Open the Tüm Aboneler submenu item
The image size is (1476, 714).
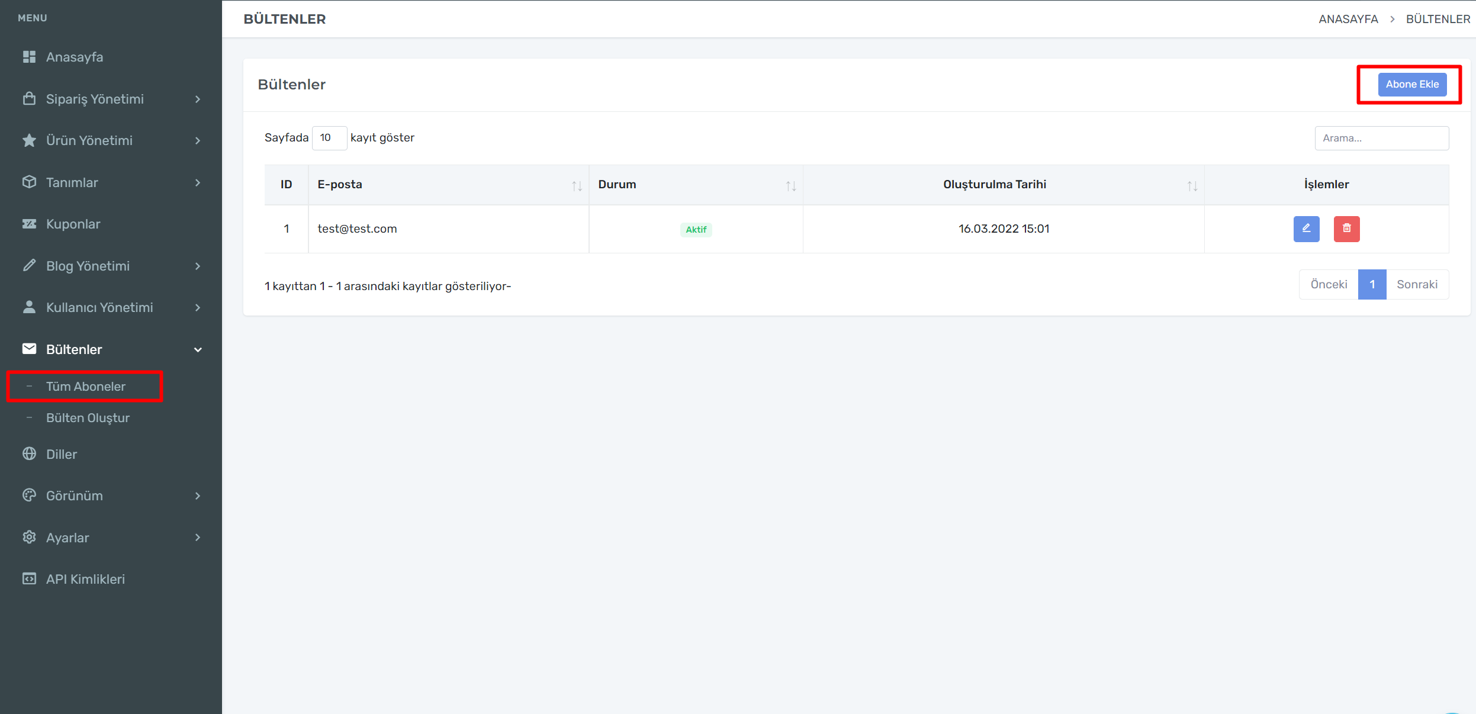86,387
